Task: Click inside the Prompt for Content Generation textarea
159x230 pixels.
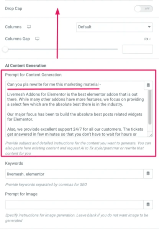Action: (x=75, y=109)
